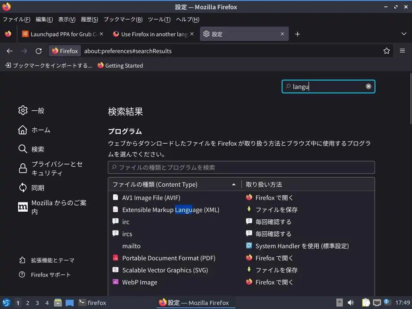This screenshot has height=309, width=412.
Task: Close the Use Firefox in another language tab
Action: coord(192,34)
